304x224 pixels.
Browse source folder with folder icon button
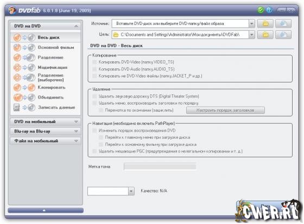(265, 24)
